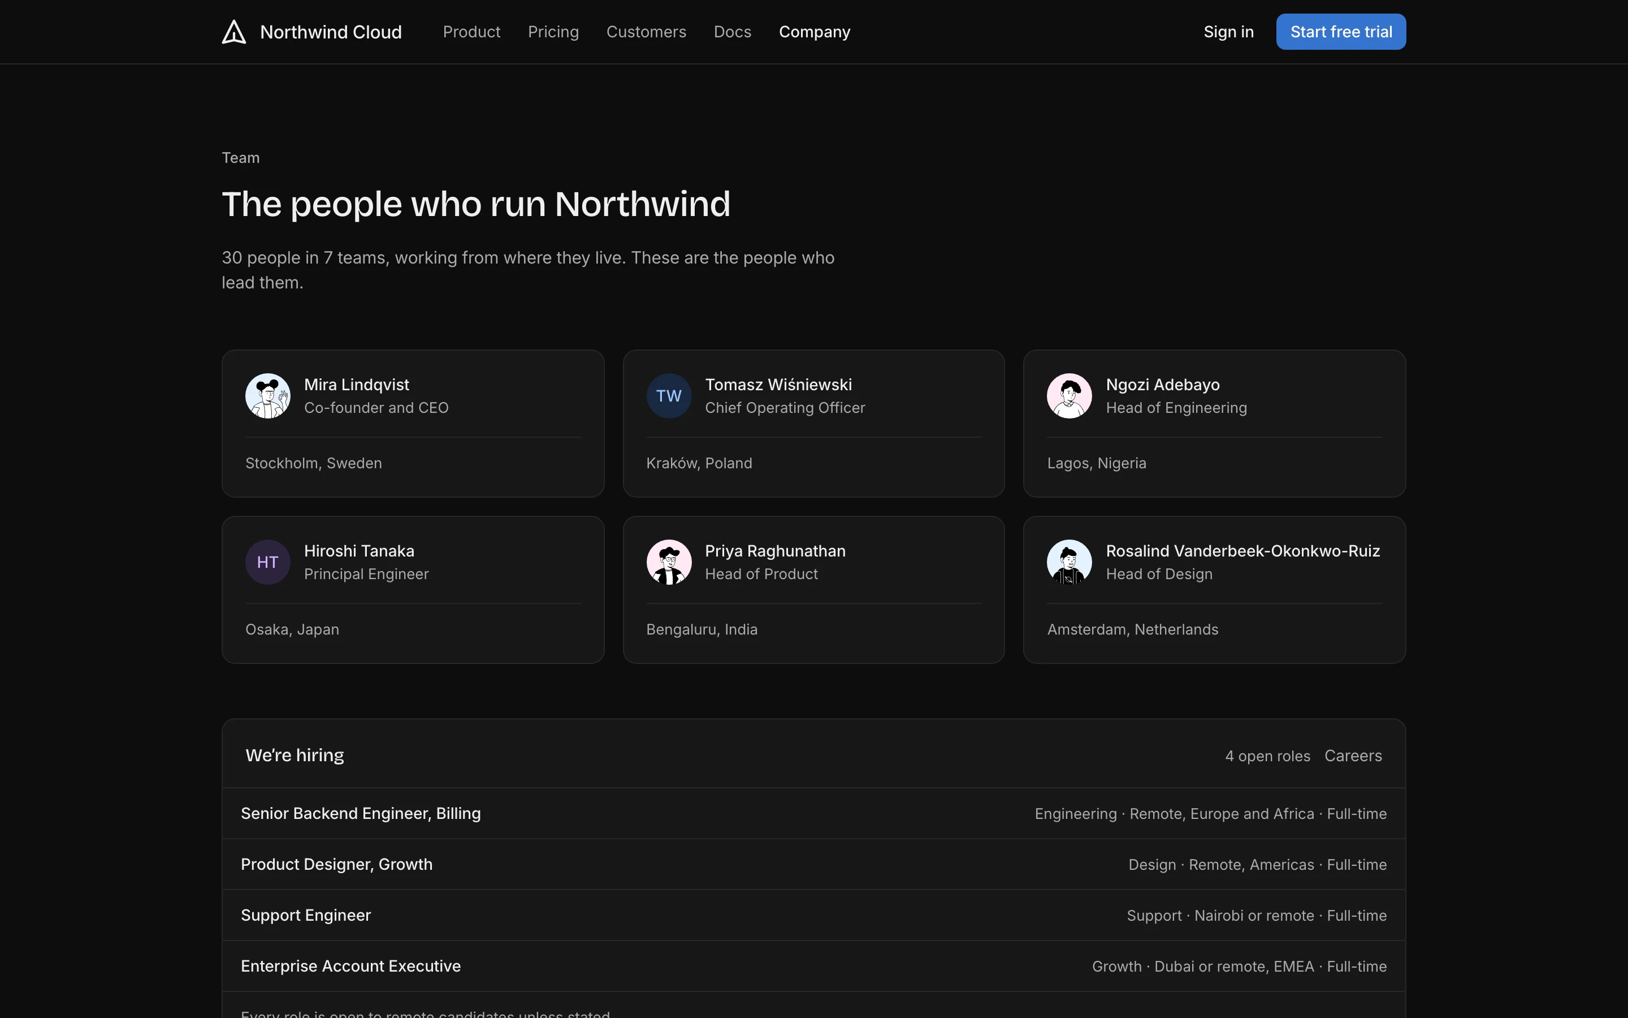Click the Head of Product title

[x=761, y=573]
